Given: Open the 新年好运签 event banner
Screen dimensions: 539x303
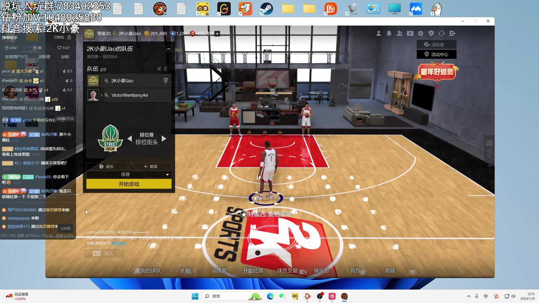Looking at the screenshot, I should pyautogui.click(x=437, y=72).
